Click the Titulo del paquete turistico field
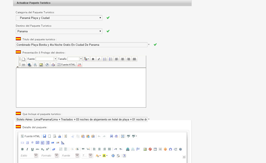Screen dimensions: 266x163 point(81,45)
